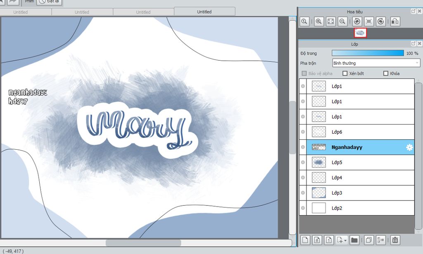Toggle visibility of layer Lớp4
This screenshot has width=423, height=254.
[x=303, y=177]
